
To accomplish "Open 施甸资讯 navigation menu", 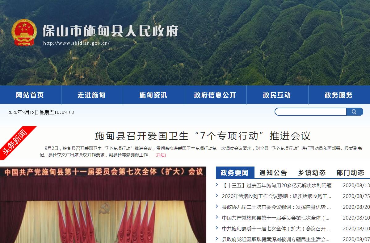I will 154,95.
